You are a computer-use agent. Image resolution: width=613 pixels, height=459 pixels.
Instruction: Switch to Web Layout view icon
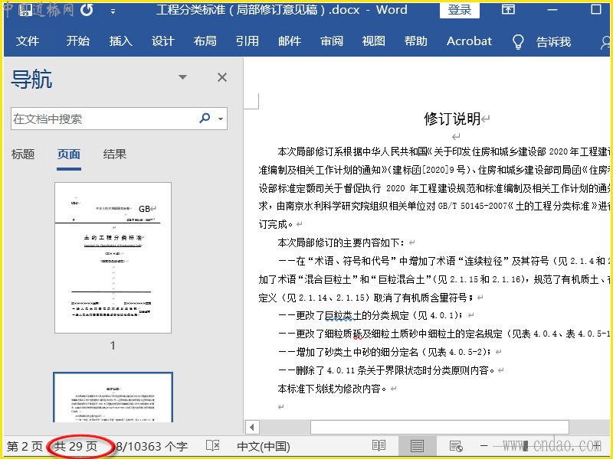(x=456, y=446)
